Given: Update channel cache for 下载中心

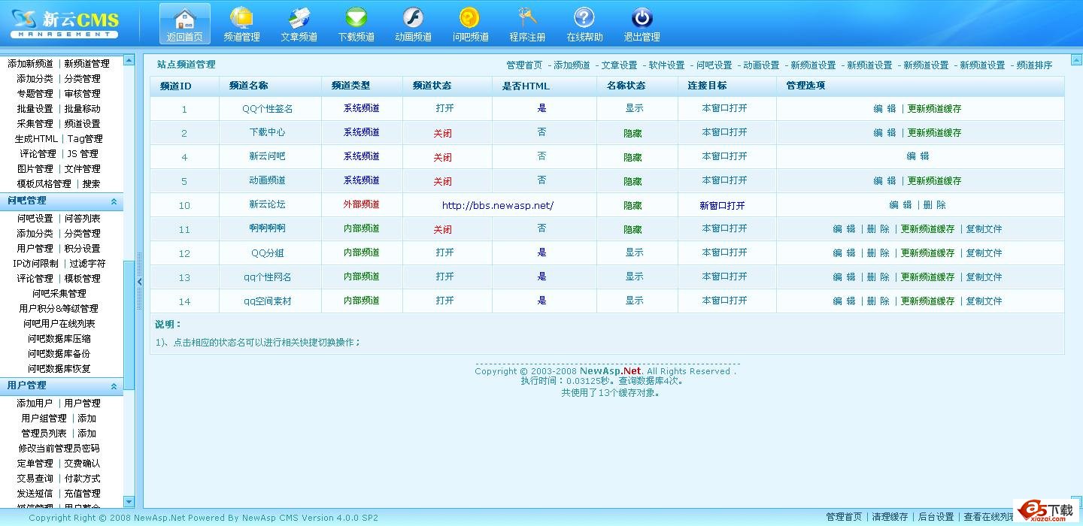Looking at the screenshot, I should pos(934,133).
